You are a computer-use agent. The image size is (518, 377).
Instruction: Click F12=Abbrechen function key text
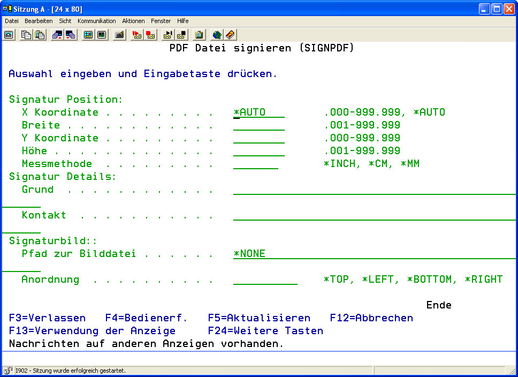[x=371, y=318]
